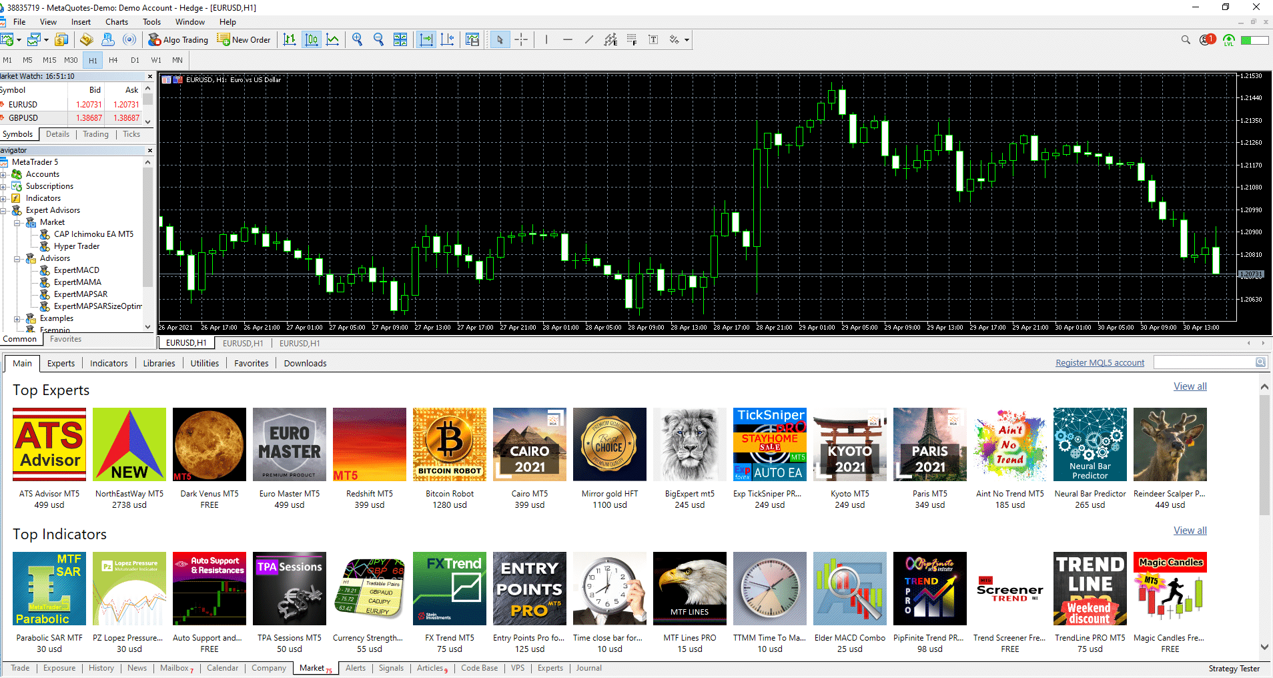This screenshot has height=678, width=1273.
Task: Select the horizontal line drawing tool
Action: tap(567, 39)
